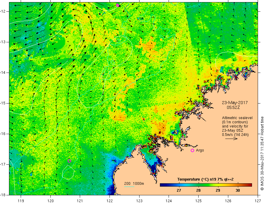Viewport: 264px width, 204px height.
Task: Click the cyan 200m isobath legend line
Action: tap(129, 187)
